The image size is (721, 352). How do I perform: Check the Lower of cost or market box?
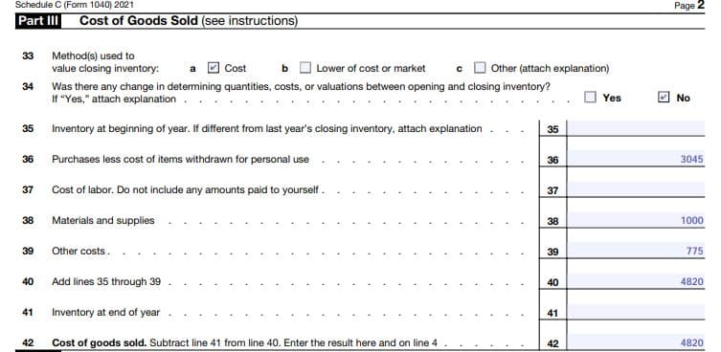(305, 68)
